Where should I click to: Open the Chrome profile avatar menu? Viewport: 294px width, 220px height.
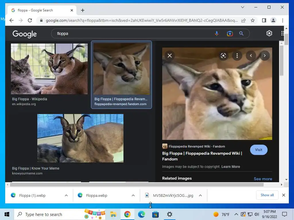tap(273, 20)
